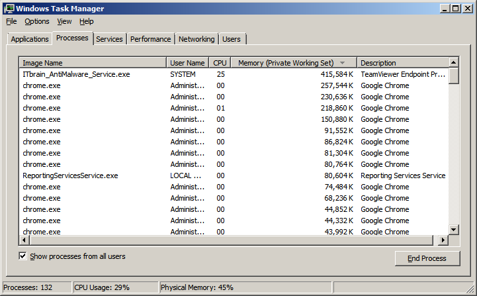Click vertical scrollbar down arrow
Viewport: 477px width, 296px height.
454,230
